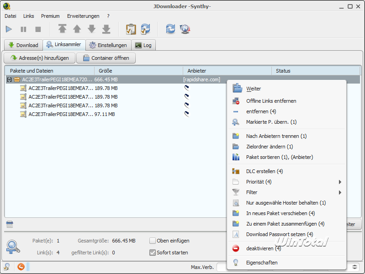This screenshot has height=274, width=365.
Task: Stop downloads with the stop icon
Action: [x=38, y=29]
